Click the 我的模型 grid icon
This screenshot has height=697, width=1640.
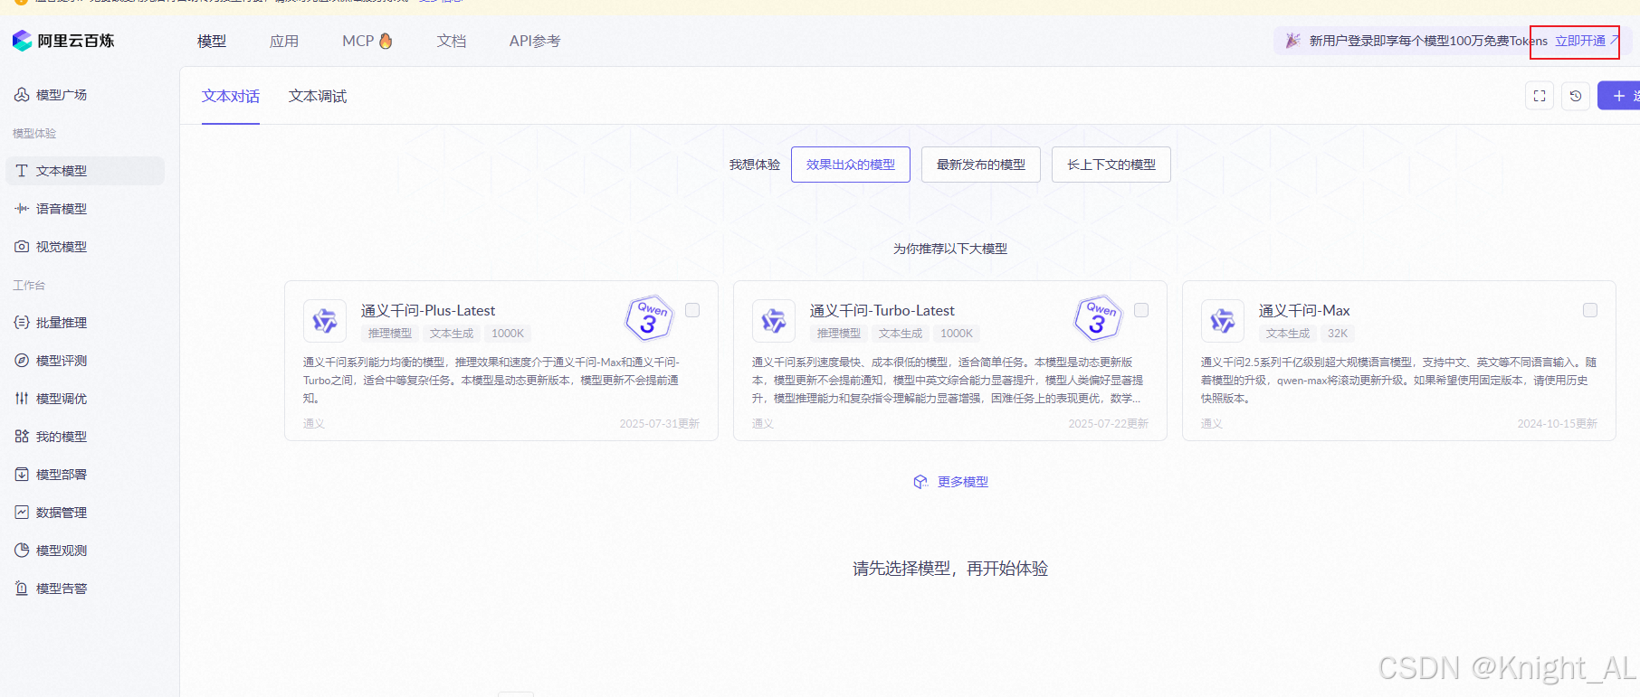pos(22,437)
